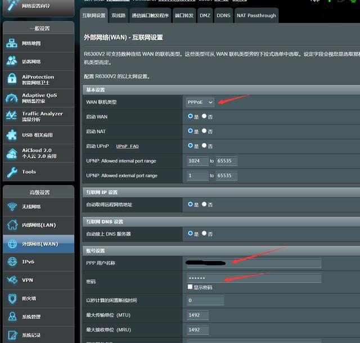
Task: Open VPN icon in sidebar
Action: (x=12, y=280)
